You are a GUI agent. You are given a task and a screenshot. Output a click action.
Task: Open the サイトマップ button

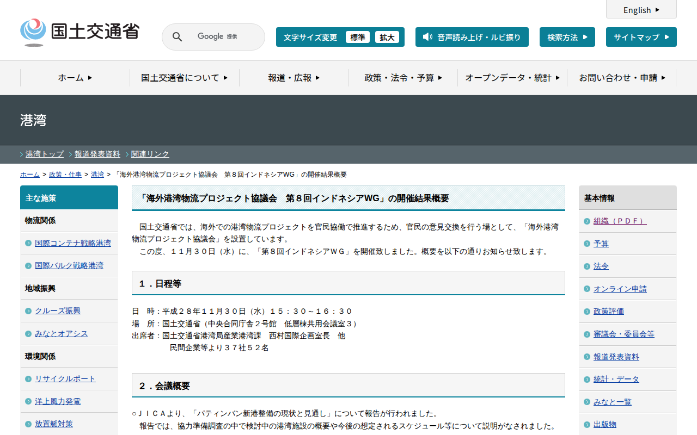click(641, 37)
